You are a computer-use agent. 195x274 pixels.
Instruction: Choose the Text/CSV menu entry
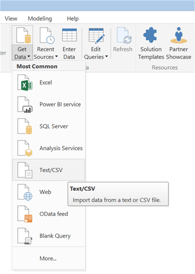pos(49,170)
